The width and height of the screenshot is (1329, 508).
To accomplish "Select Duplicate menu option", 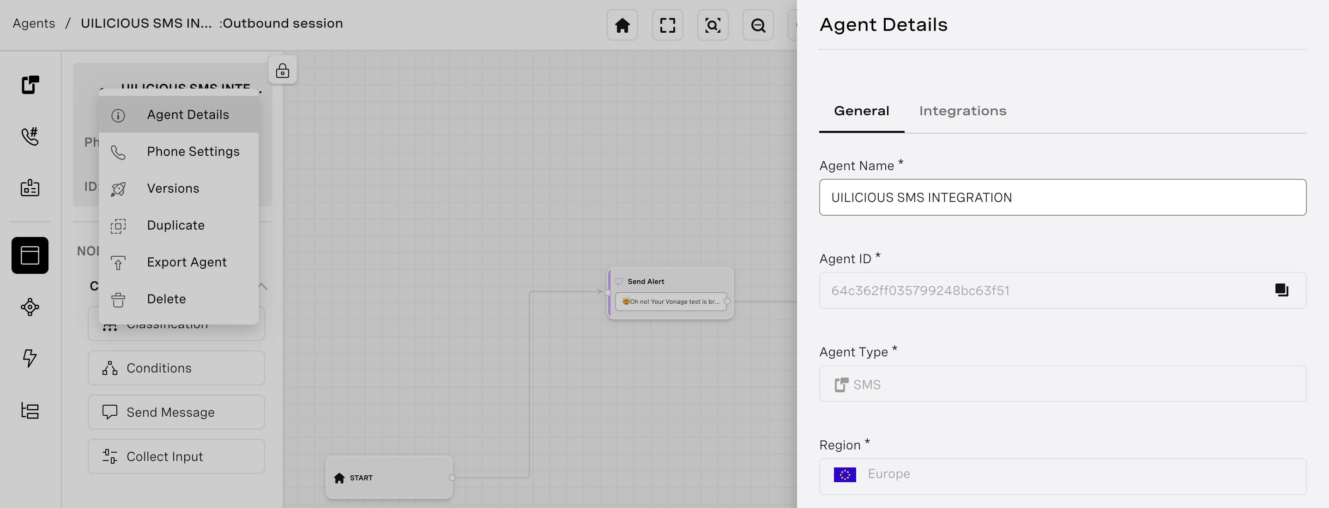I will click(179, 225).
